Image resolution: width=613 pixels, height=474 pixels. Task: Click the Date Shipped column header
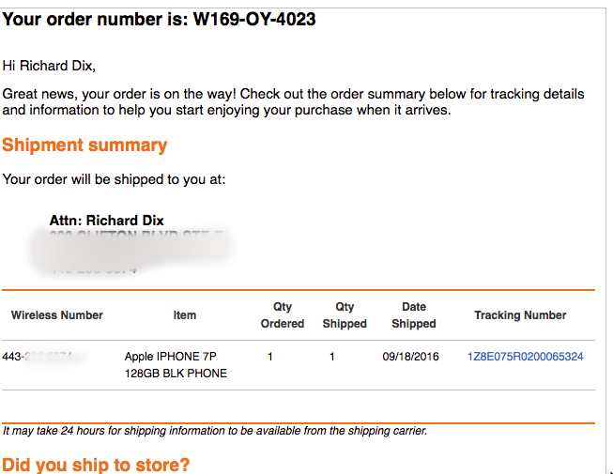click(414, 315)
